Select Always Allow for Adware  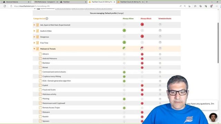pos(124,54)
